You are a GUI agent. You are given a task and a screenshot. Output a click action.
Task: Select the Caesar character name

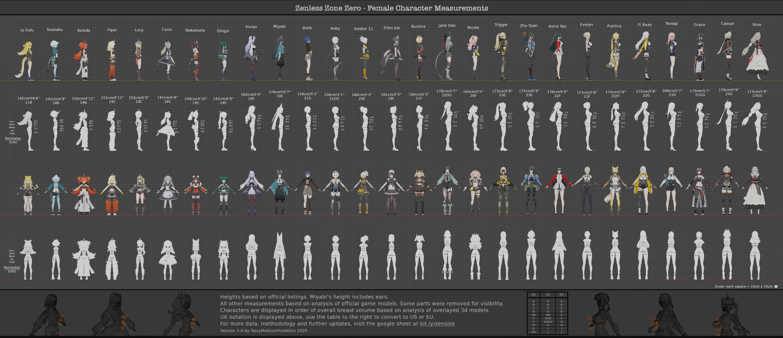pyautogui.click(x=727, y=24)
